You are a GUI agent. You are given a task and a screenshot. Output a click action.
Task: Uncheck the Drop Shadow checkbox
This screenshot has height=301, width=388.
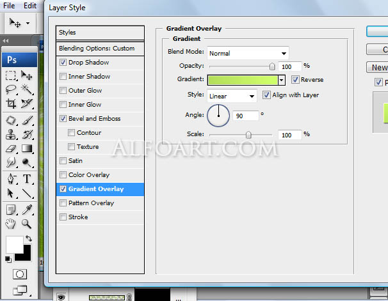[63, 62]
